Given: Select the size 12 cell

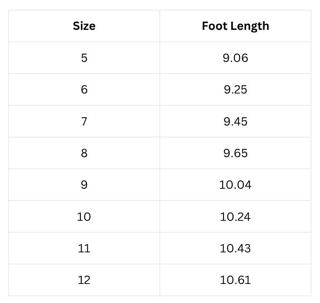Looking at the screenshot, I should [x=84, y=280].
